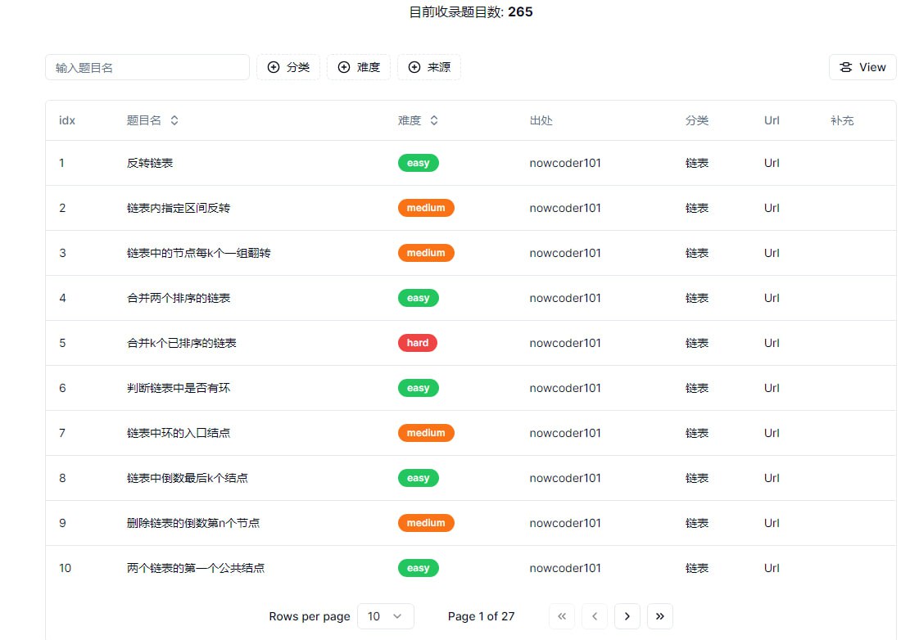Select the title 判断链表中是否有环
919x640 pixels.
click(x=179, y=388)
